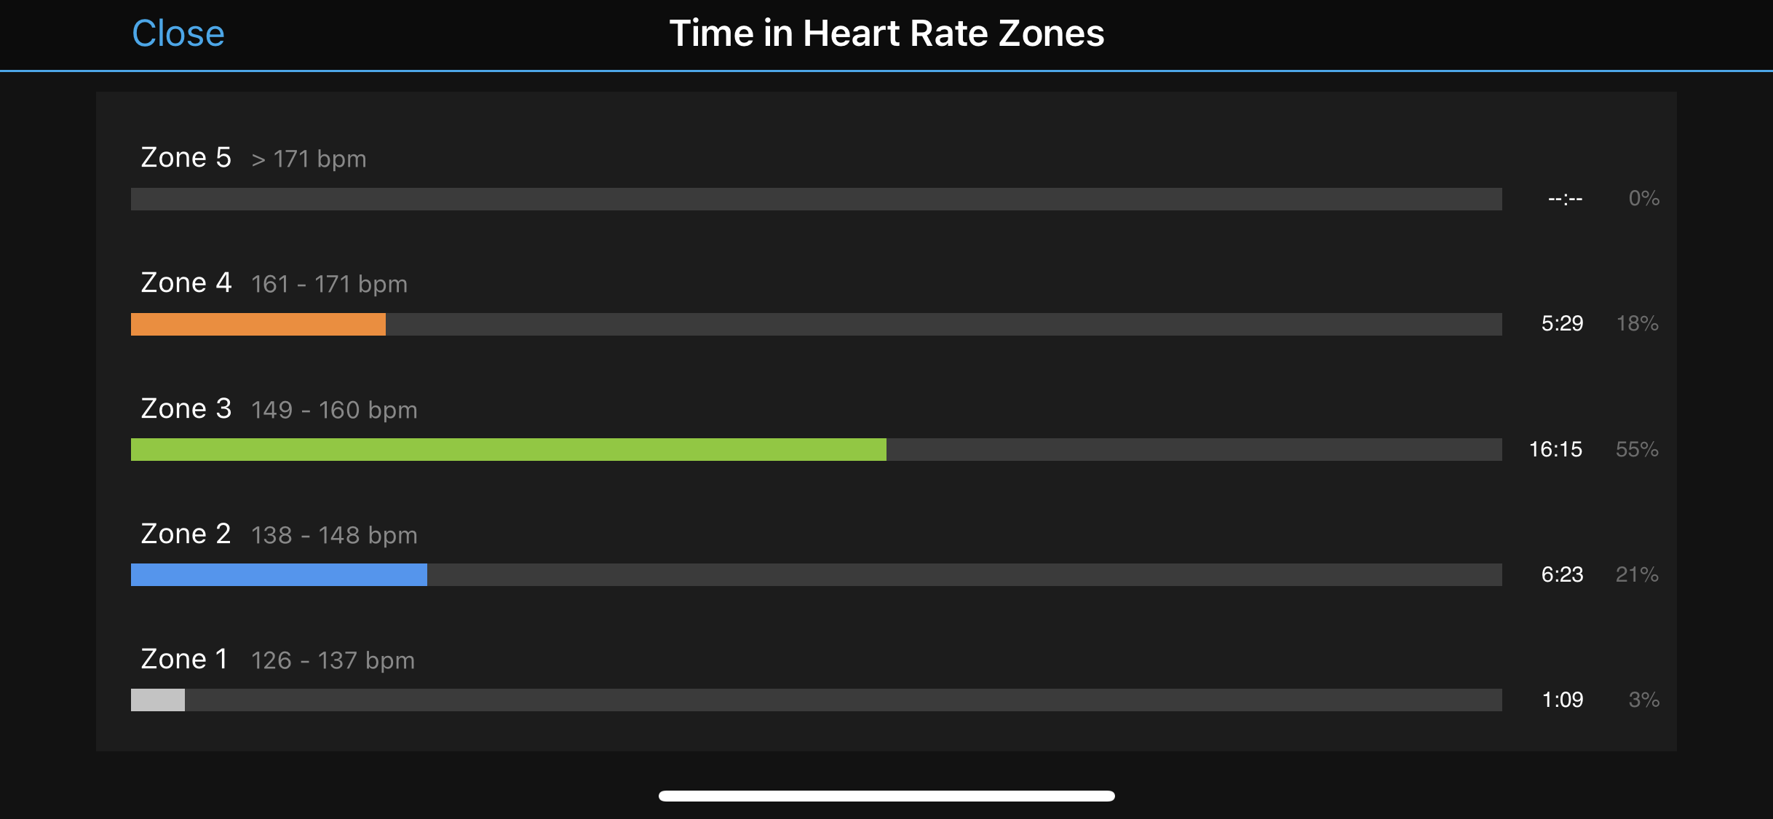
Task: Click the 5:29 time value
Action: [1562, 323]
